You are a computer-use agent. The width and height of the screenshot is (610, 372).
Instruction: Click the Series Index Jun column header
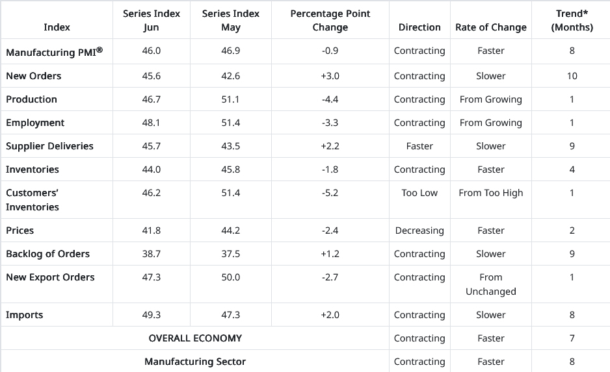pyautogui.click(x=152, y=21)
